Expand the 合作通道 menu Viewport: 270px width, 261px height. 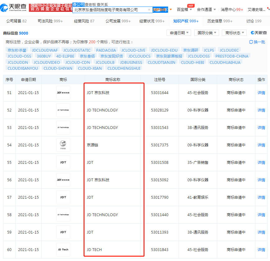206,9
